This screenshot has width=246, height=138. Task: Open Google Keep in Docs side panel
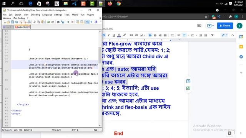(241, 47)
